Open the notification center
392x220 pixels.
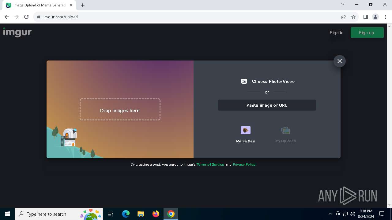pyautogui.click(x=382, y=214)
